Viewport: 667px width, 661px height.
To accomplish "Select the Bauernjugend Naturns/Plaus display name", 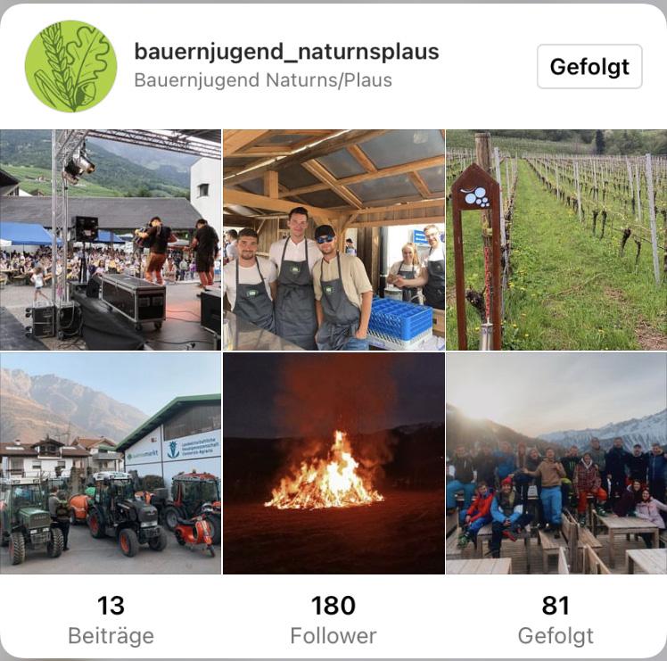I will pyautogui.click(x=263, y=80).
